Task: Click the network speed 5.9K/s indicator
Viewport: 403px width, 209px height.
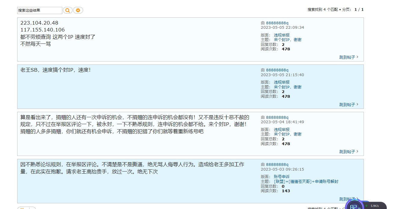Action: 375,206
